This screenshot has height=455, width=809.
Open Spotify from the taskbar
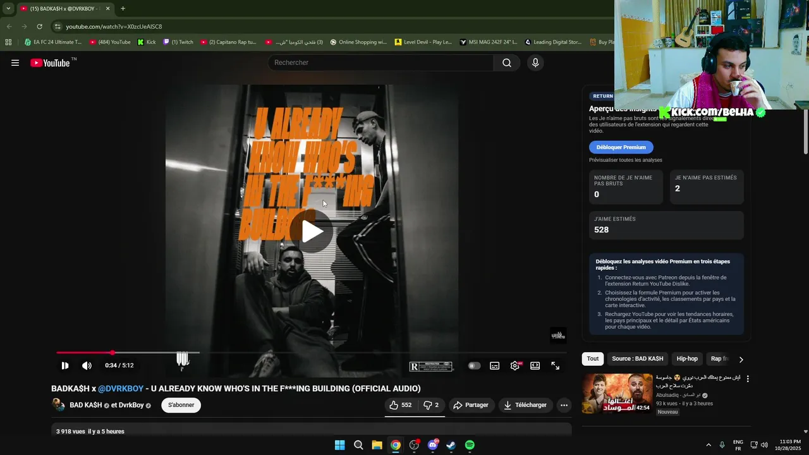(x=470, y=445)
